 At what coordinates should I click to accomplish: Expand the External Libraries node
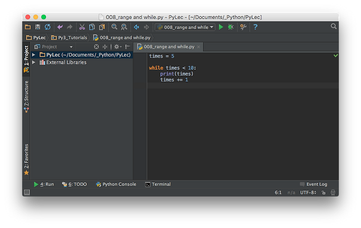click(x=34, y=62)
